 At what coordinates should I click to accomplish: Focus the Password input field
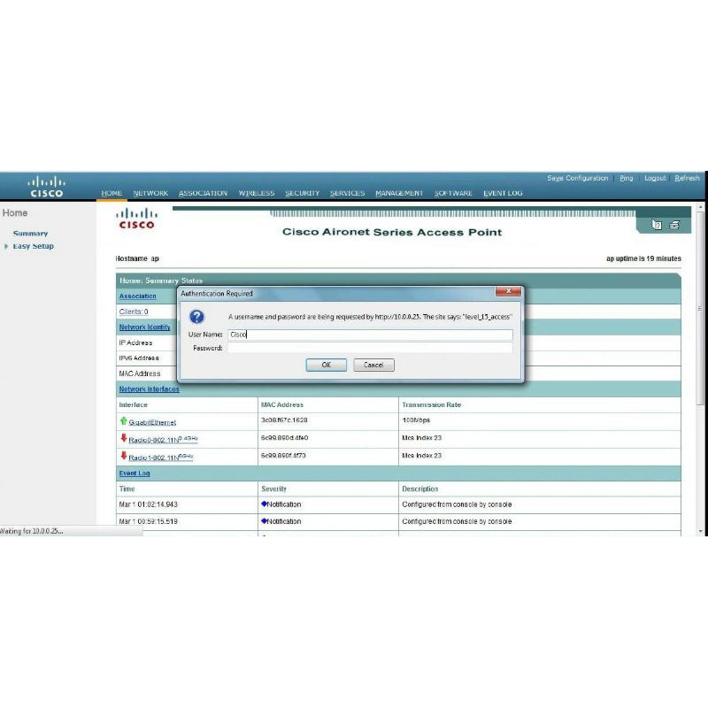coord(370,349)
